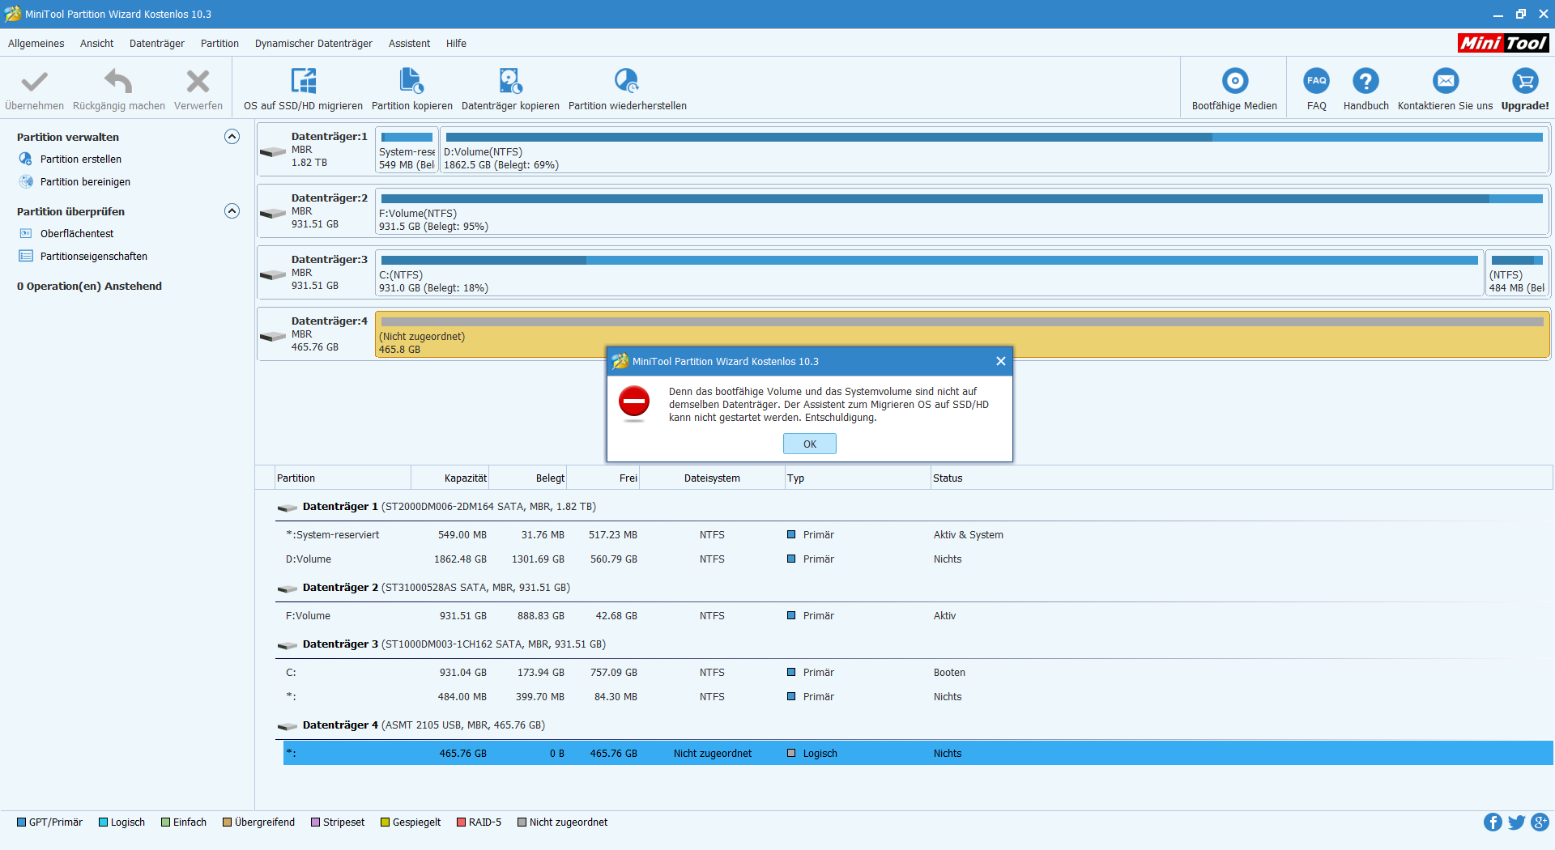Select F:Volume bar on Datenträger 2
This screenshot has width=1555, height=850.
[x=962, y=210]
